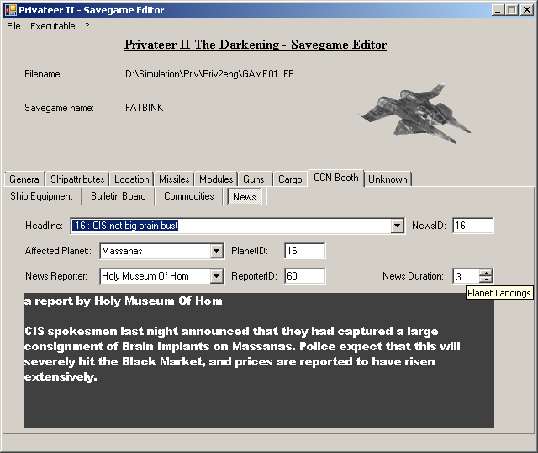This screenshot has height=453, width=538.
Task: Open the question mark help menu
Action: click(x=87, y=26)
